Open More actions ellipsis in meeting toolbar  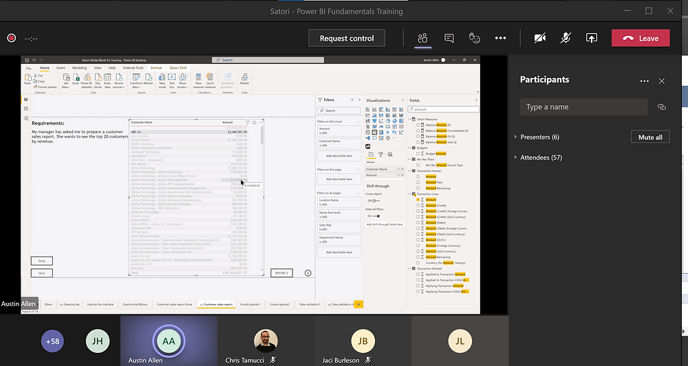click(500, 38)
